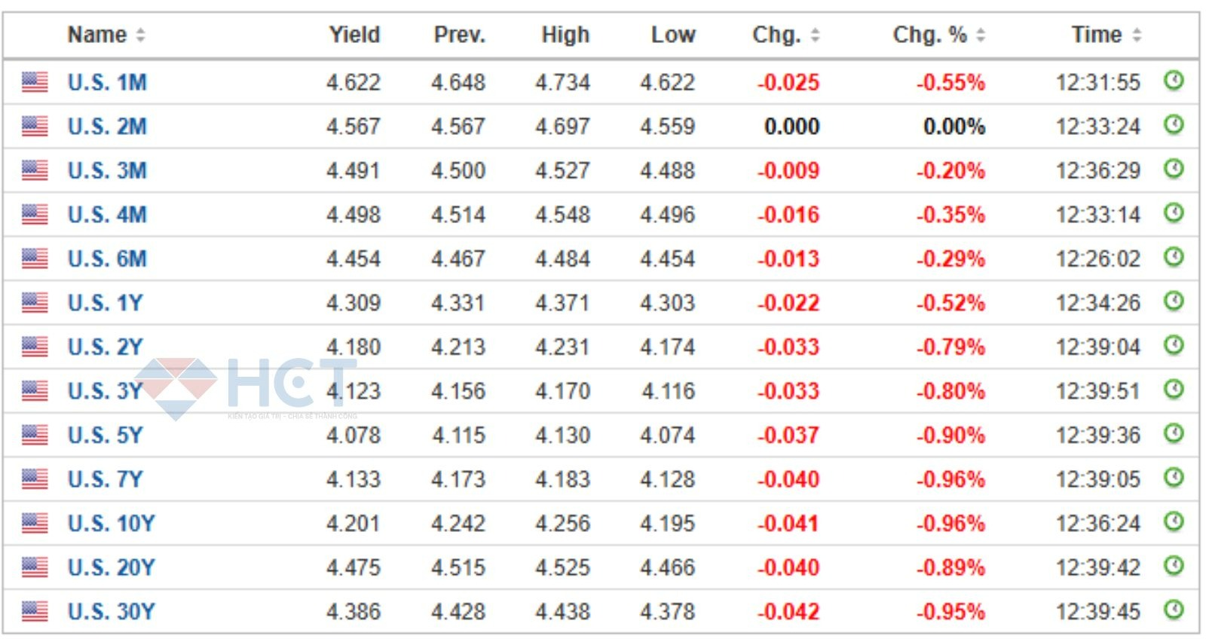The height and width of the screenshot is (639, 1206).
Task: Click the U.S. 1Y bond name
Action: tap(105, 303)
